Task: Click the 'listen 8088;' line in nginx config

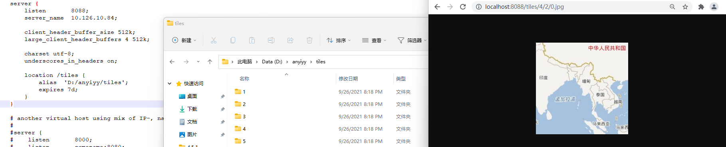Action: [56, 11]
